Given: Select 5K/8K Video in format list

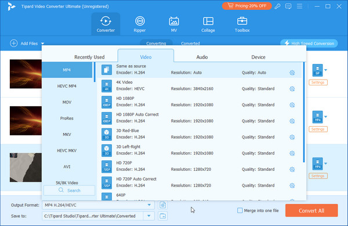Looking at the screenshot, I should pyautogui.click(x=67, y=182).
